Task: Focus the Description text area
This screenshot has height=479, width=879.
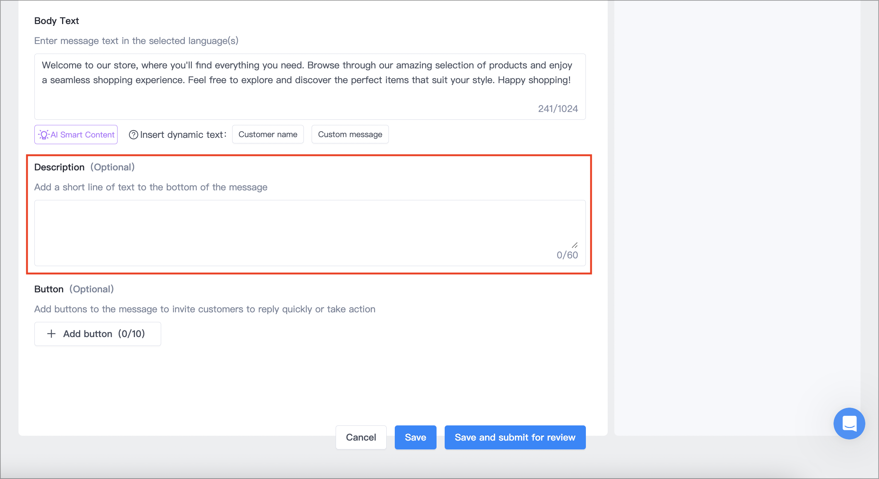Action: (310, 233)
